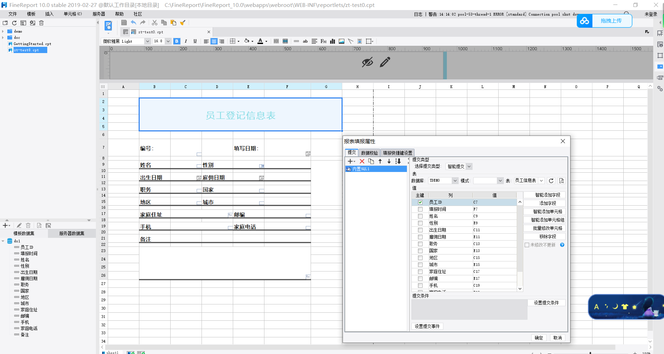Toggle italic formatting

(186, 41)
